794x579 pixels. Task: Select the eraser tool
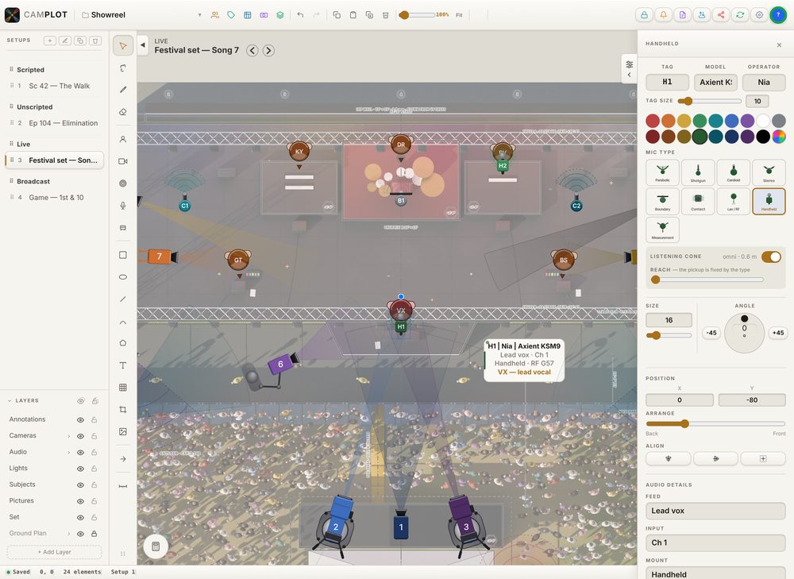[x=123, y=112]
